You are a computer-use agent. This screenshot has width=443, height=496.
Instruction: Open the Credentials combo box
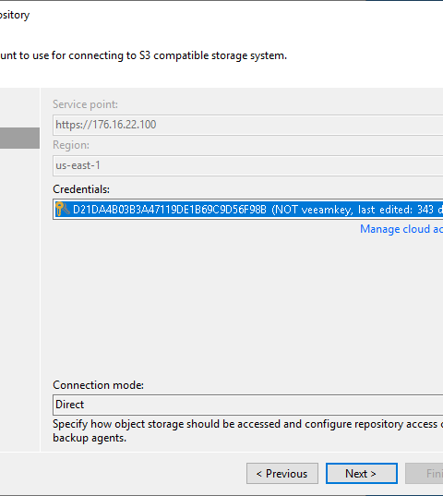[x=247, y=209]
